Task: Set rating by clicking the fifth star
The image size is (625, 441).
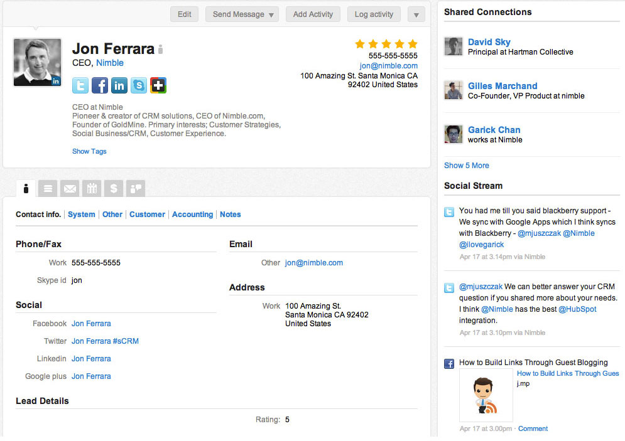Action: 413,44
